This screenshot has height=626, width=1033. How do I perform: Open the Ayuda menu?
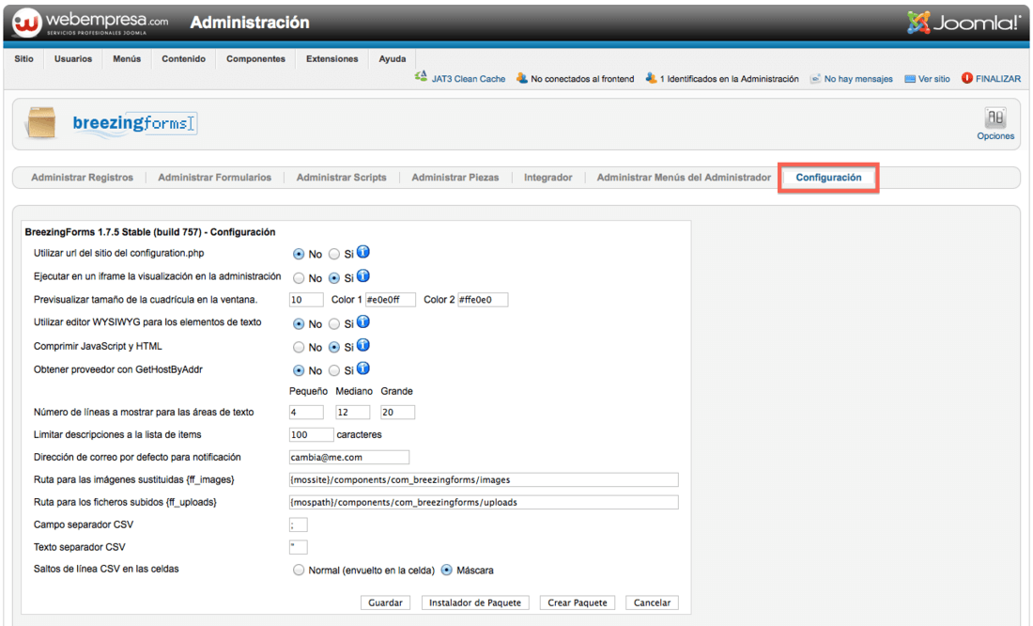[392, 58]
